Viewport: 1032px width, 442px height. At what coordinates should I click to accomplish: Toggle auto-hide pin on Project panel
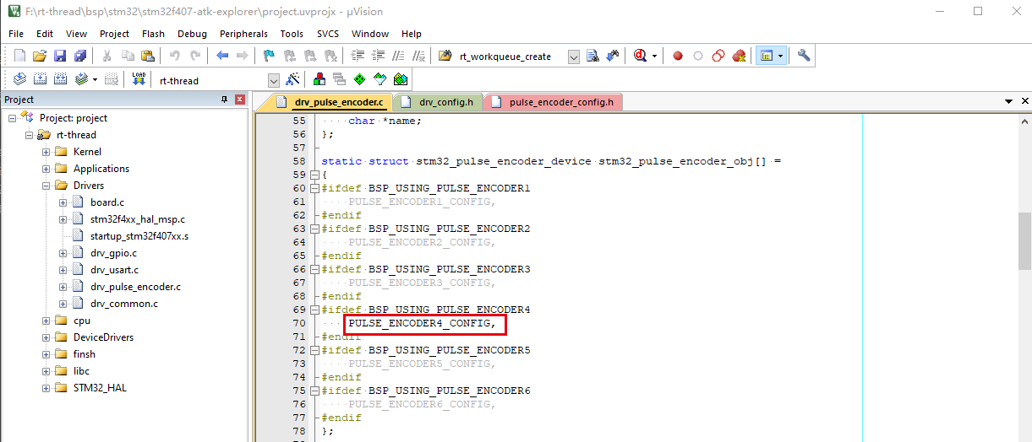tap(225, 100)
